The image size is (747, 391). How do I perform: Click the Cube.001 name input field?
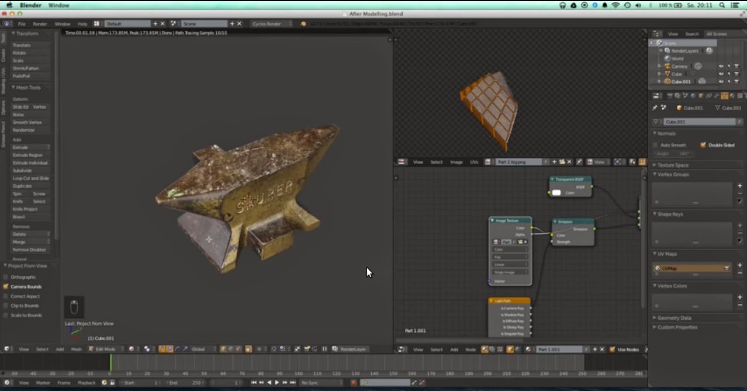click(x=698, y=122)
